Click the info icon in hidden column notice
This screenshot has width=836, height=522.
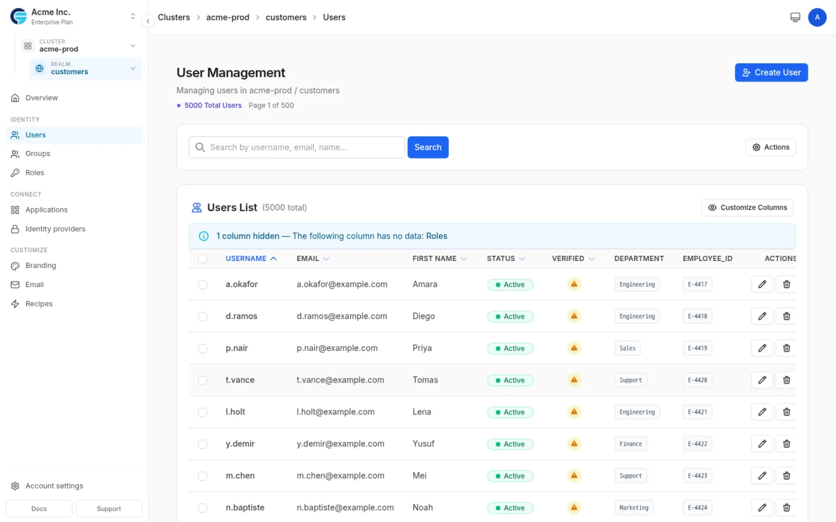[x=204, y=236]
